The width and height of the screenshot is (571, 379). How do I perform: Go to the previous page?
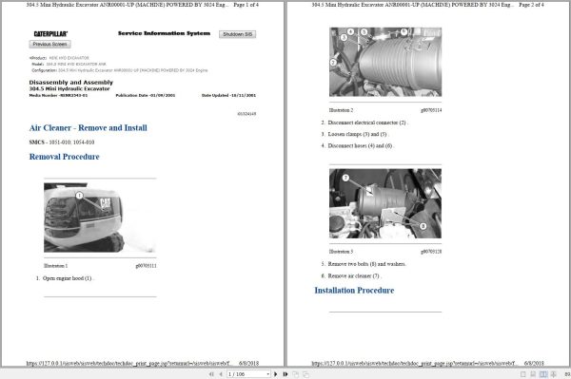click(x=221, y=374)
